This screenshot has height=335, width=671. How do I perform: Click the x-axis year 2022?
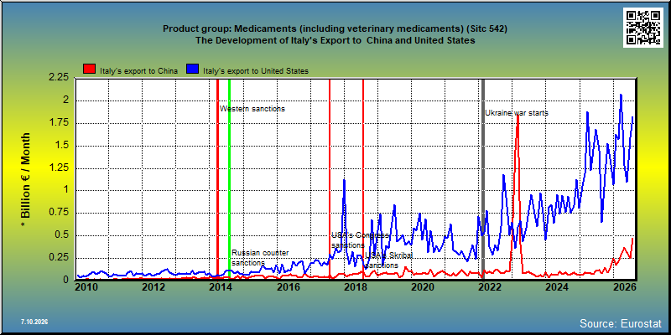click(491, 287)
